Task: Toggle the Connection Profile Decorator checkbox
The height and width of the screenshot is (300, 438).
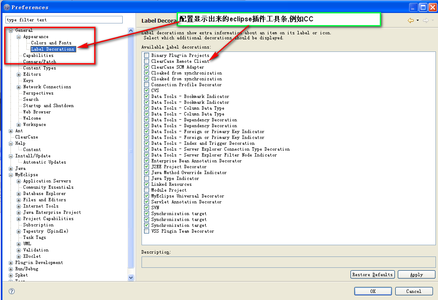Action: (x=147, y=85)
